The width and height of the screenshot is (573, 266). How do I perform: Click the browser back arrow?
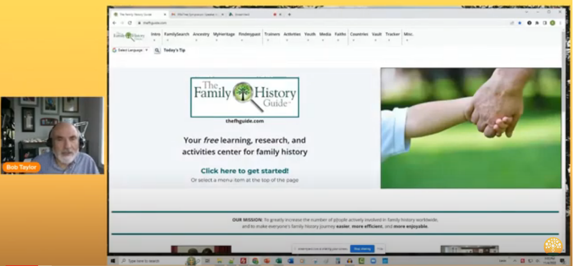114,23
